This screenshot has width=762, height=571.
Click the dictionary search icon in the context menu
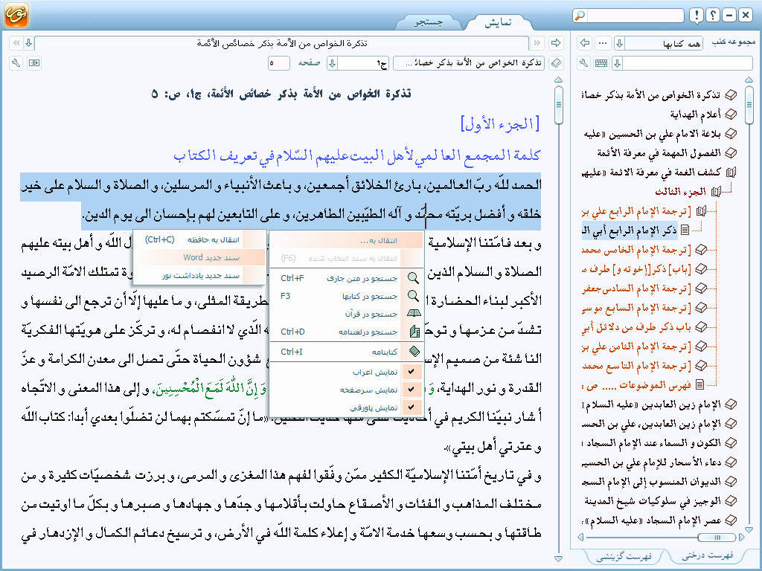pos(412,332)
